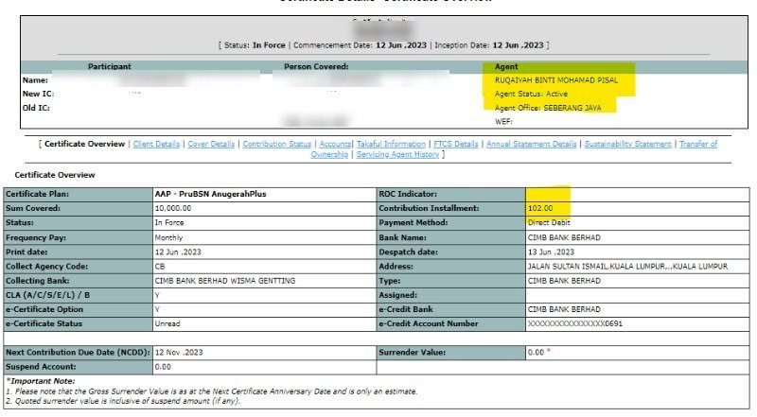This screenshot has width=757, height=417.
Task: Click the JALAN SULTAN ISMAIL address value
Action: click(x=627, y=267)
